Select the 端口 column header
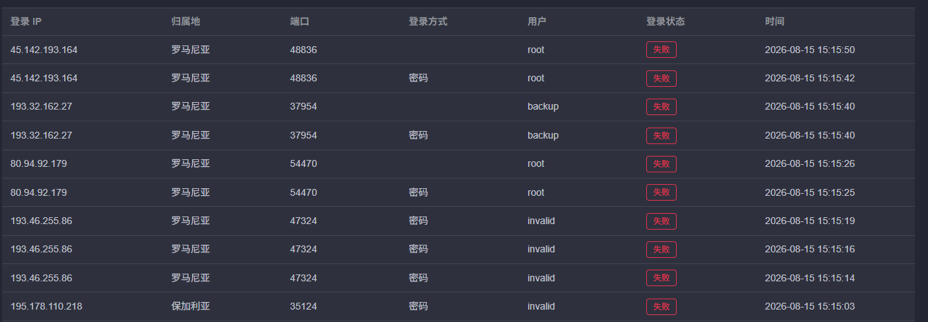The height and width of the screenshot is (322, 928). click(x=300, y=21)
